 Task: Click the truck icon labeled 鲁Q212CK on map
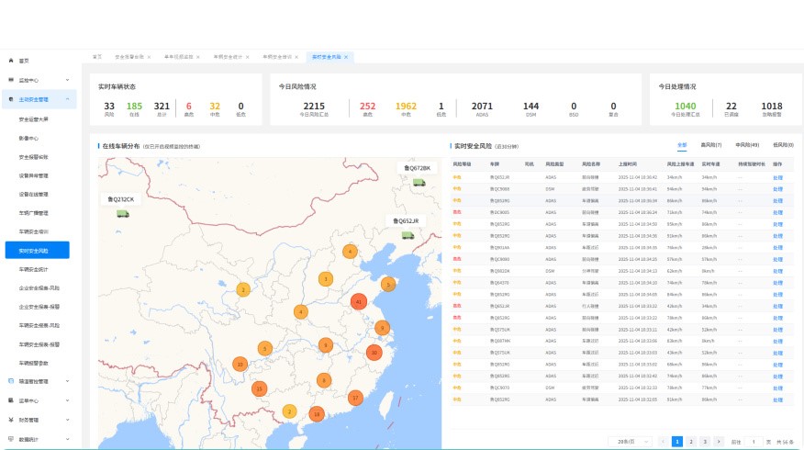[123, 214]
